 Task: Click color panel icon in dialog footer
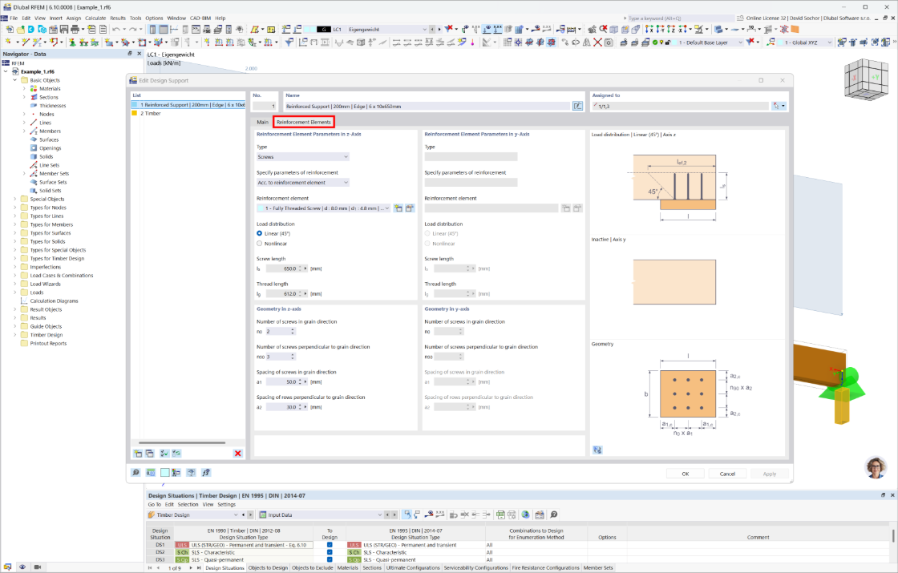coord(165,472)
